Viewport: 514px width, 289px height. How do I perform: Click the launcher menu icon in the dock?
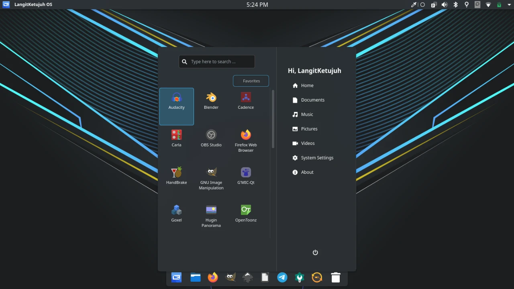pos(176,277)
